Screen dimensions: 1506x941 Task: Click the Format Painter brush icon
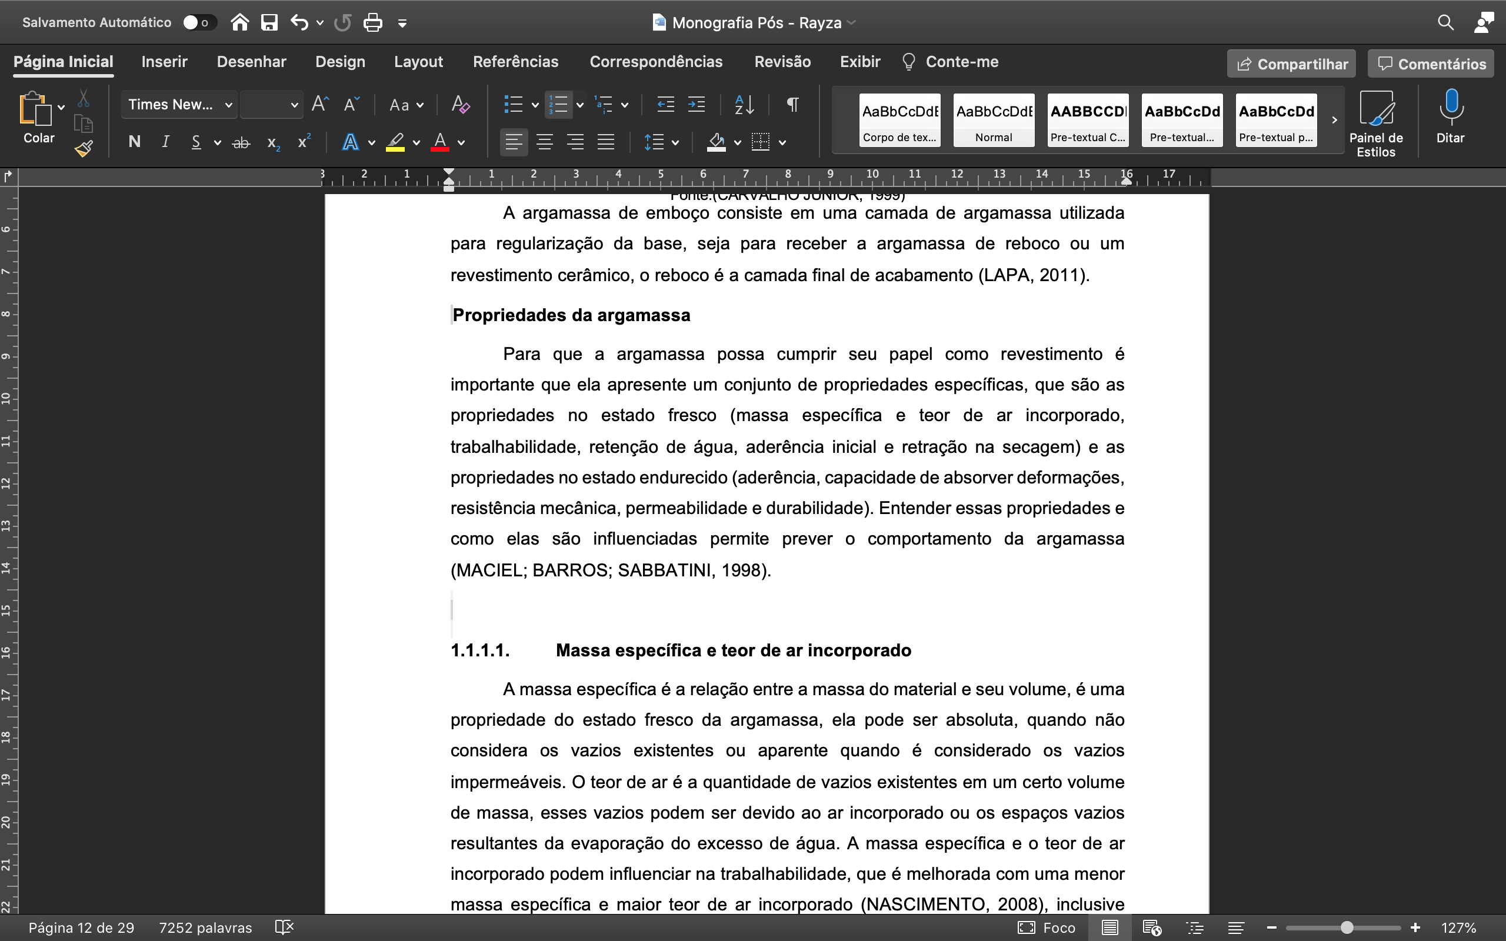[x=84, y=149]
